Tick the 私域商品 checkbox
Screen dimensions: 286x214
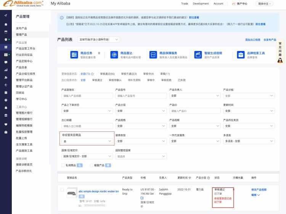tap(63, 165)
